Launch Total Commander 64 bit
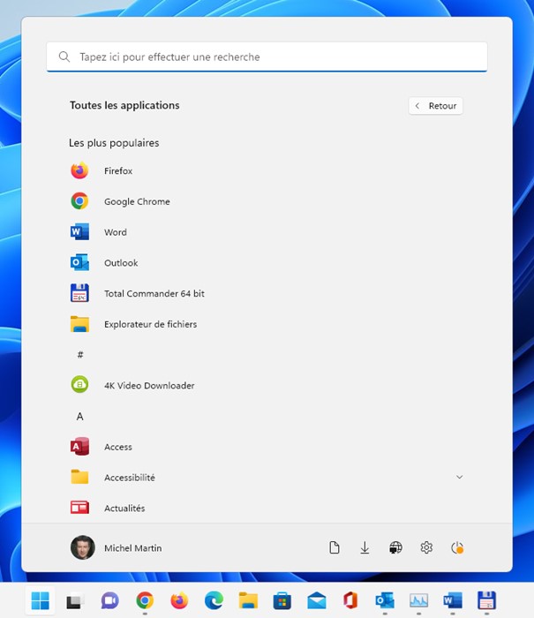This screenshot has height=618, width=534. pyautogui.click(x=154, y=293)
